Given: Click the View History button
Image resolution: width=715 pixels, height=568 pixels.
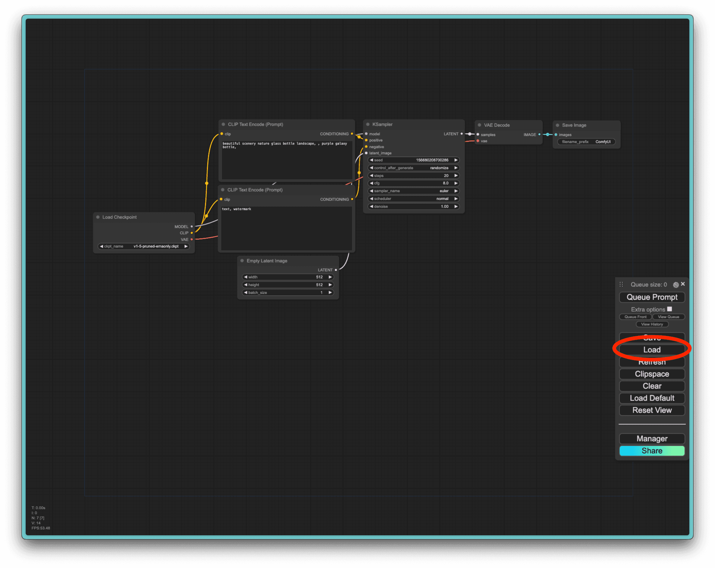Looking at the screenshot, I should pyautogui.click(x=652, y=324).
